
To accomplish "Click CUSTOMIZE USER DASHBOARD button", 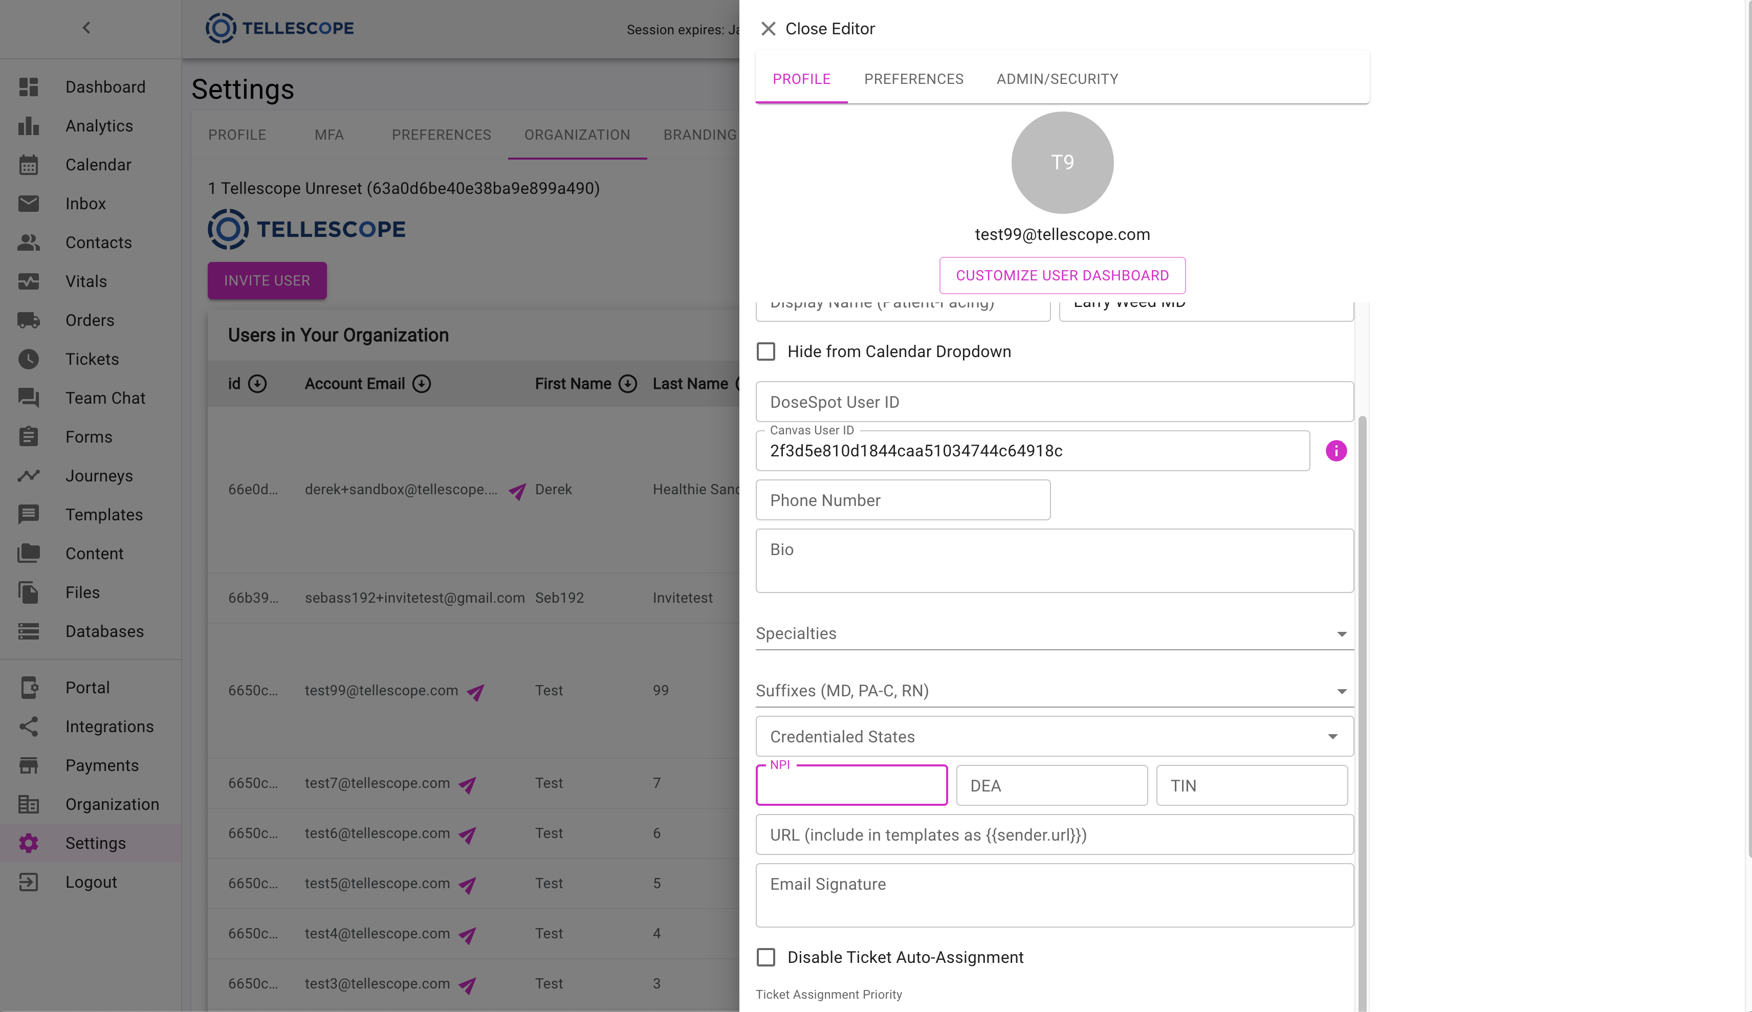I will pos(1062,276).
